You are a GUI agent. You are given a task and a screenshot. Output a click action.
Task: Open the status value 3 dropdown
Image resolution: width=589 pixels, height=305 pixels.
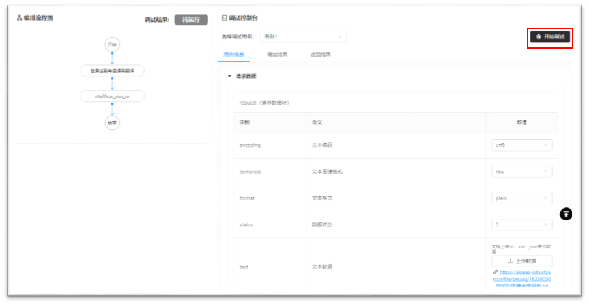coord(521,225)
